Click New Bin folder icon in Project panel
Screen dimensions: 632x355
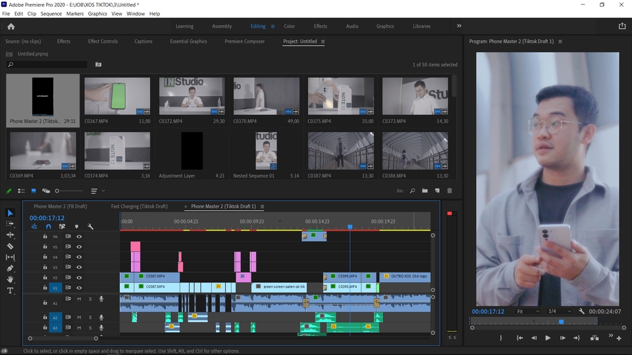pos(425,191)
